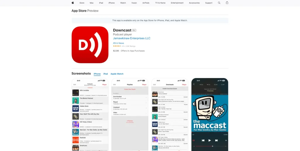Click the 'Downloaded' playlist row chevron
This screenshot has height=151, width=300.
tap(146, 98)
